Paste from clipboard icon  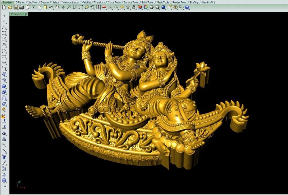[46, 7]
